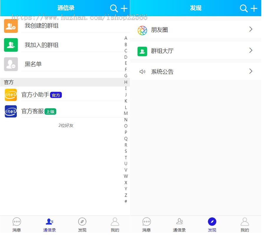Click the 官方 badge next to 官方小助手
This screenshot has width=265, height=235.
56,95
